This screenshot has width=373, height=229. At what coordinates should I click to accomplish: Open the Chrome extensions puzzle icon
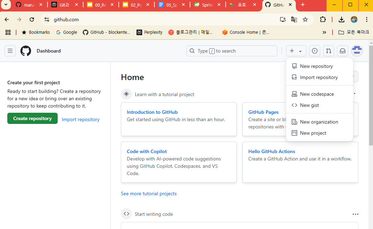point(323,19)
